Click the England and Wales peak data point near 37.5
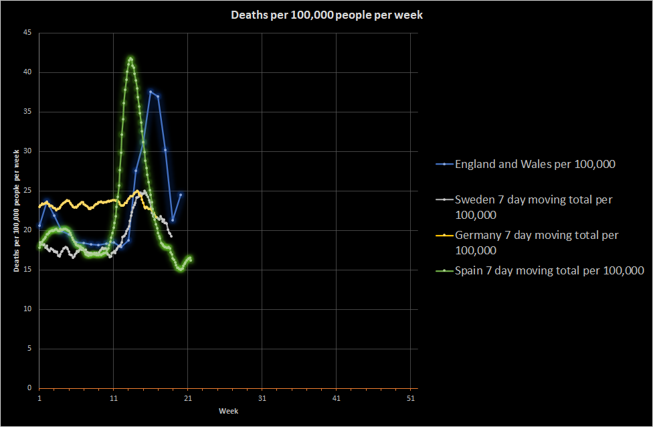 (151, 92)
